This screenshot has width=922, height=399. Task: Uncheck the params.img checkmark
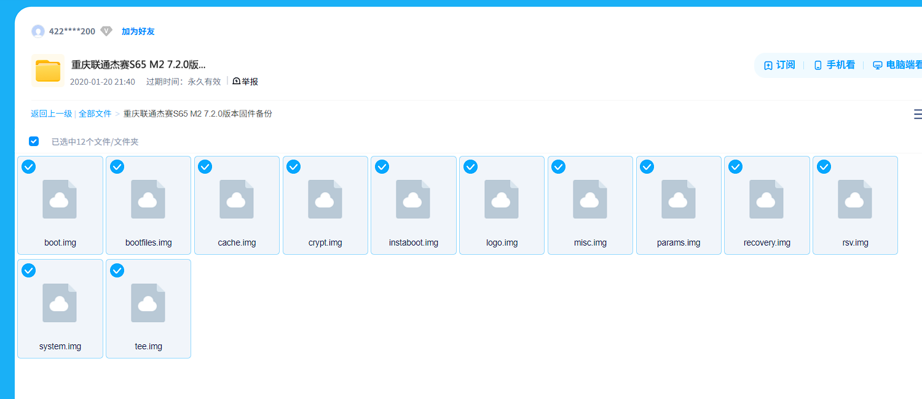pos(647,166)
